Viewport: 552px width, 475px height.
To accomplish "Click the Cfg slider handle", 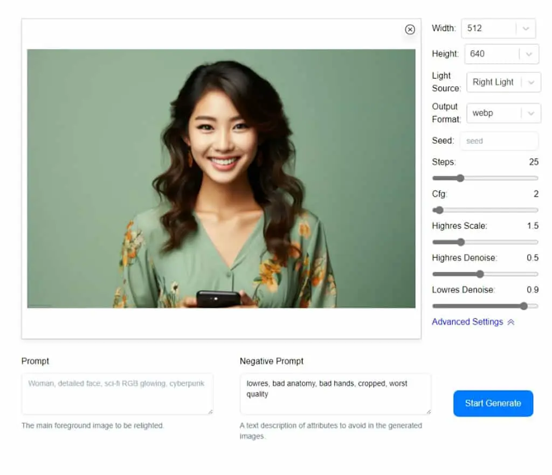I will point(439,210).
